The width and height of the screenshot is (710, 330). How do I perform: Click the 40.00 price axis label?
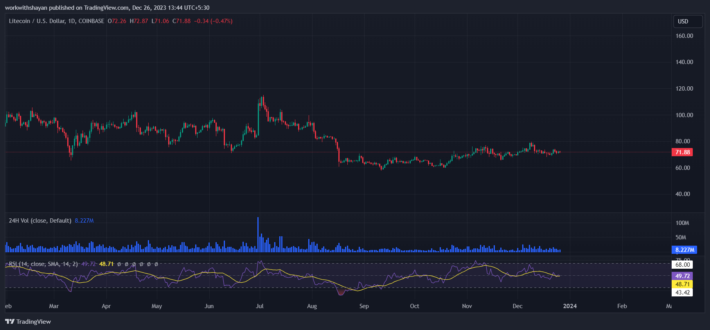pyautogui.click(x=683, y=194)
